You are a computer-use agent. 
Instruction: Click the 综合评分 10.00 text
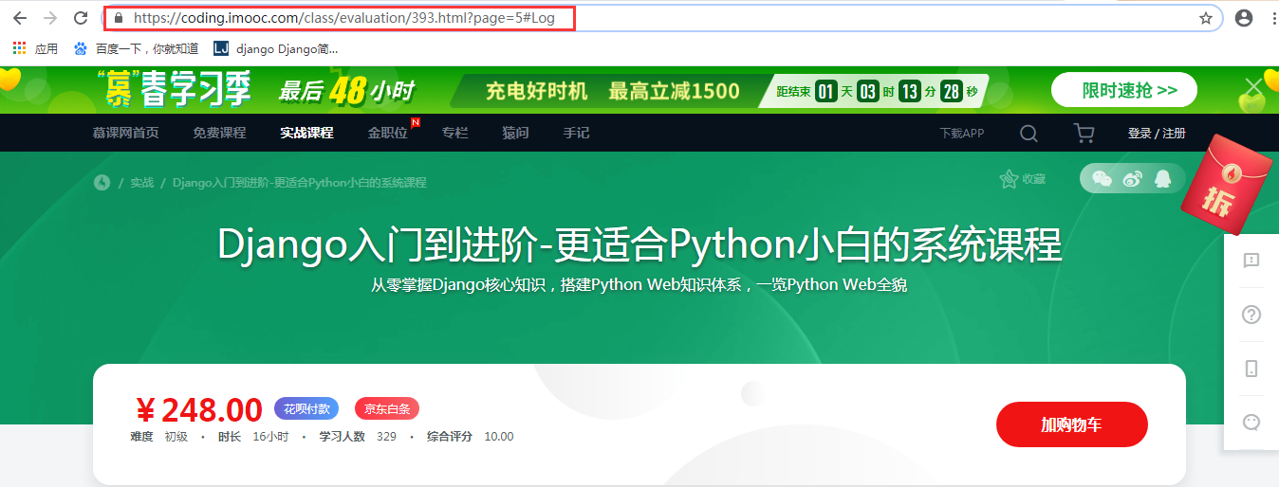coord(470,437)
